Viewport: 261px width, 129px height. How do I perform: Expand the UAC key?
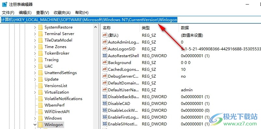pyautogui.click(x=35, y=66)
